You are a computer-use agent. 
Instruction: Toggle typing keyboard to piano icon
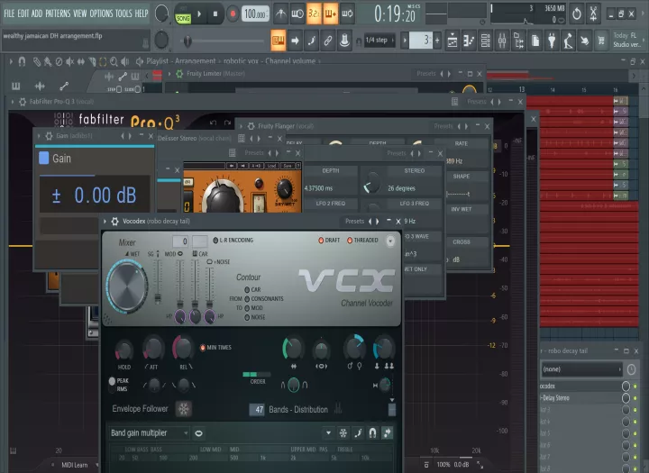279,41
